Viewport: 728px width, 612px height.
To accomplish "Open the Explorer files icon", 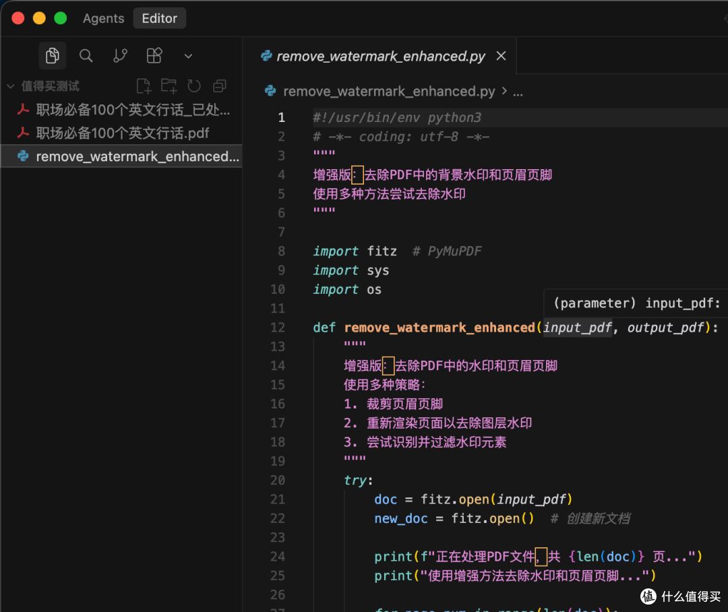I will [x=53, y=56].
